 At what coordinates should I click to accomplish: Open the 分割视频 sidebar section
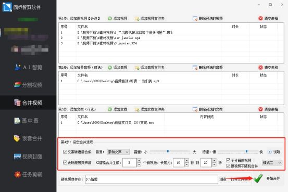28,85
